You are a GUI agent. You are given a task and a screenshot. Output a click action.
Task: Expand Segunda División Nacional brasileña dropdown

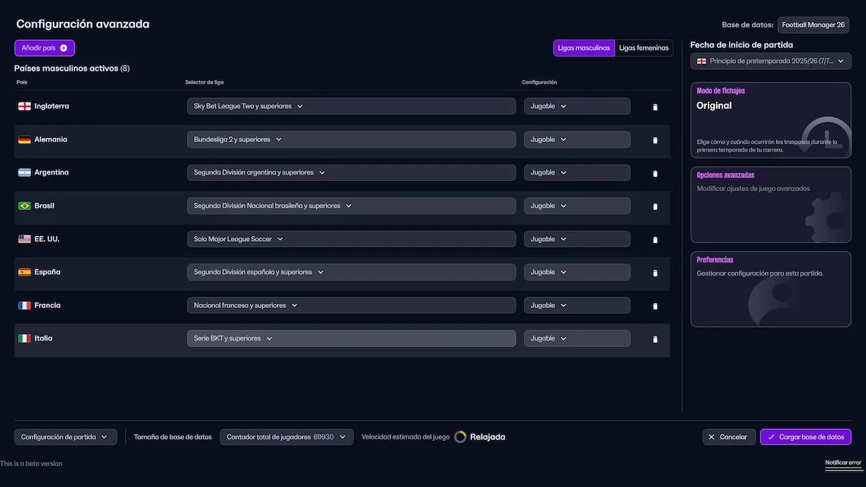tap(351, 206)
